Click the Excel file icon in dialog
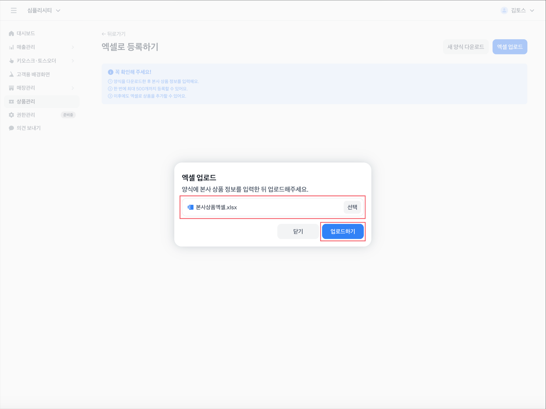The image size is (546, 409). 190,207
